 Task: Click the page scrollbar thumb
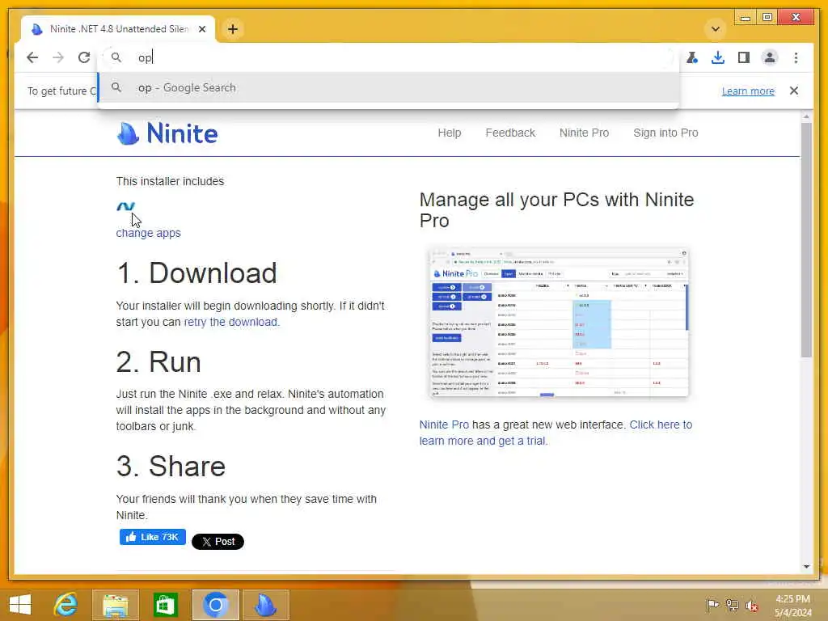point(806,240)
